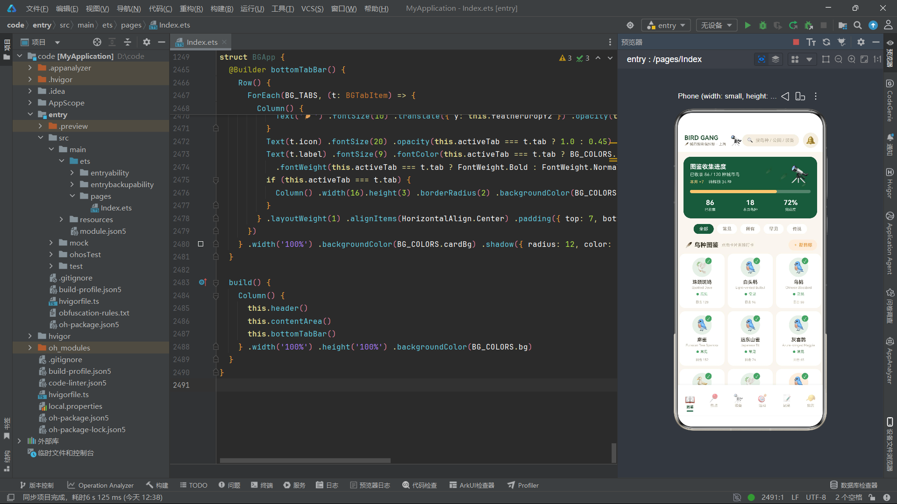Click the preview back triangle button
This screenshot has width=897, height=504.
pyautogui.click(x=785, y=96)
